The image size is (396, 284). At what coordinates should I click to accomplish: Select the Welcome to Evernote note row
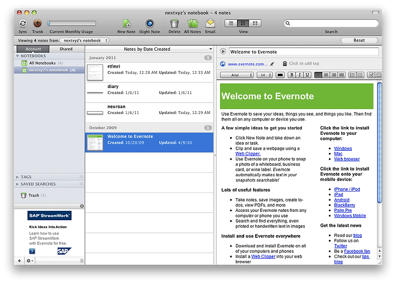(x=150, y=143)
